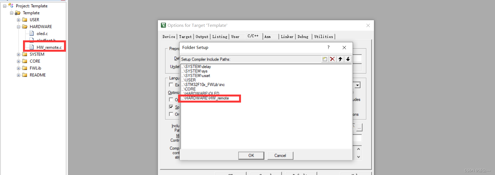Click the SYSTEM folder icon

pos(25,54)
